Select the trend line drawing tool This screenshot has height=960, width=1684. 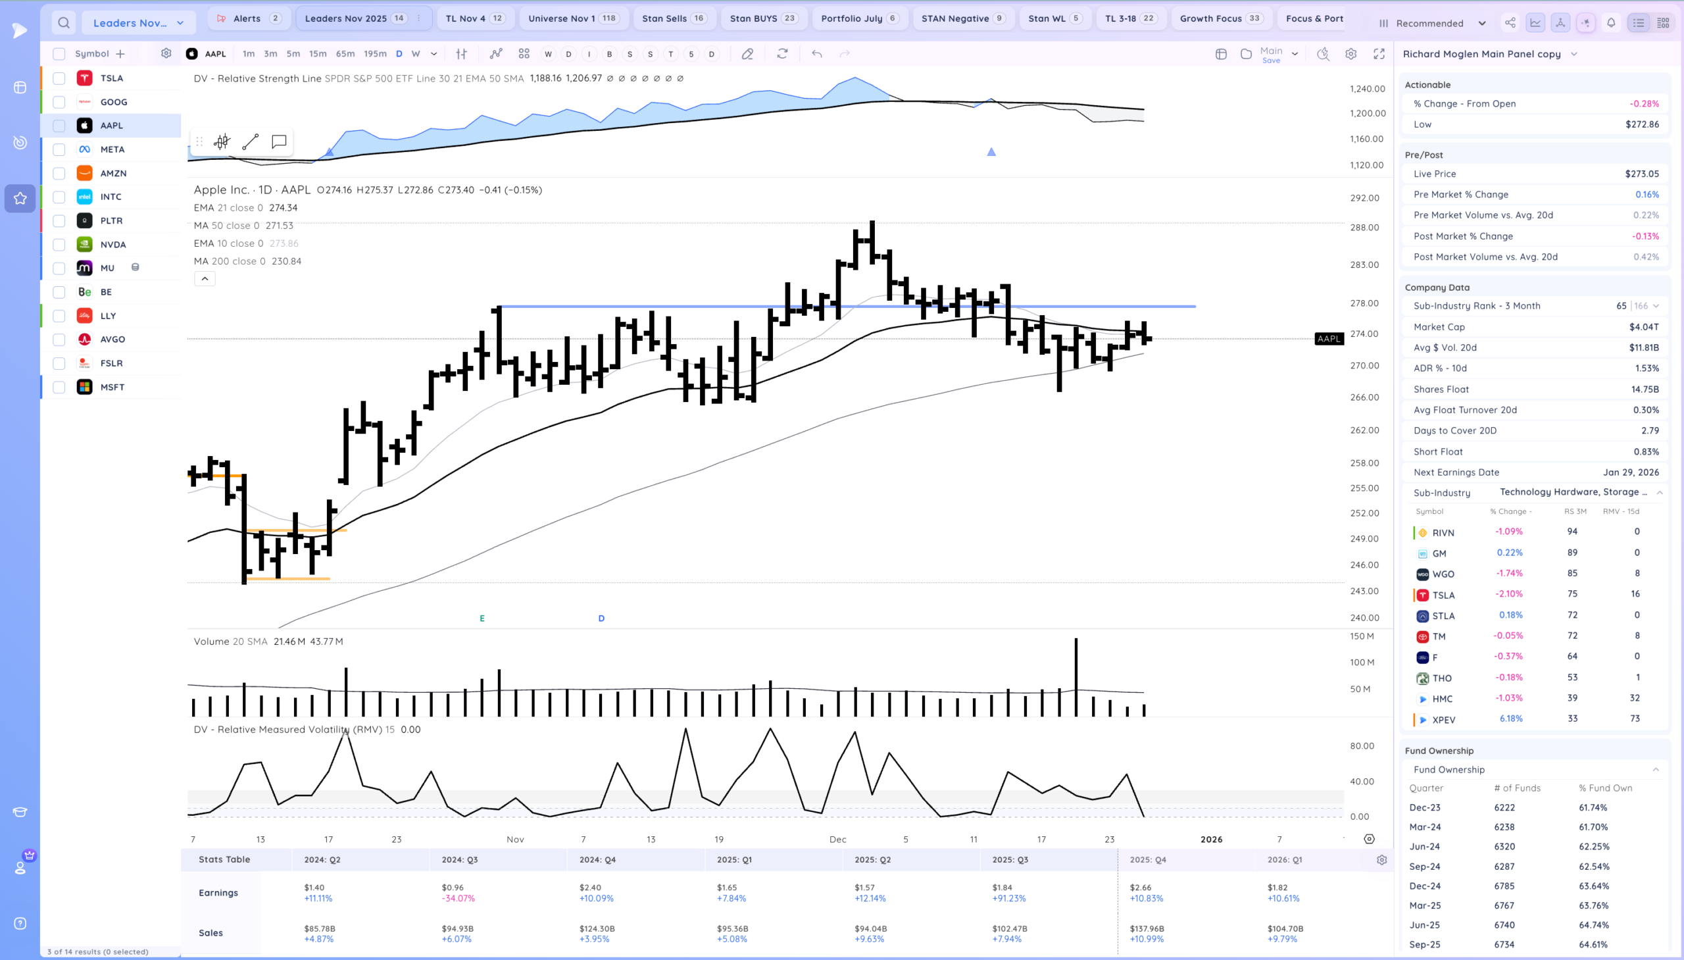[250, 141]
